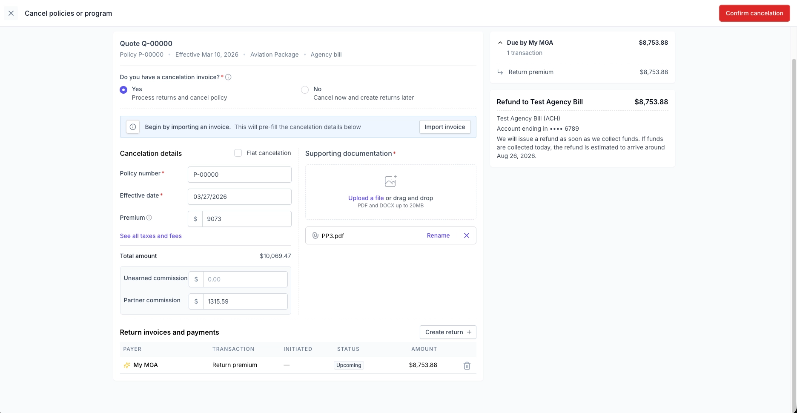Image resolution: width=797 pixels, height=413 pixels.
Task: Open See all taxes and fees
Action: click(151, 236)
